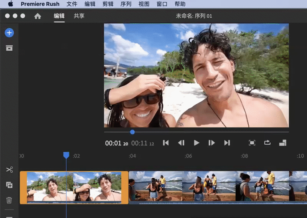Toggle loop playback icon

(x=267, y=143)
